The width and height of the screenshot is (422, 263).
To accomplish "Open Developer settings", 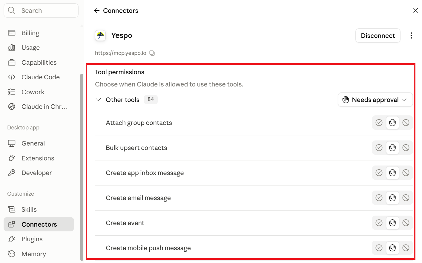I will click(x=39, y=173).
